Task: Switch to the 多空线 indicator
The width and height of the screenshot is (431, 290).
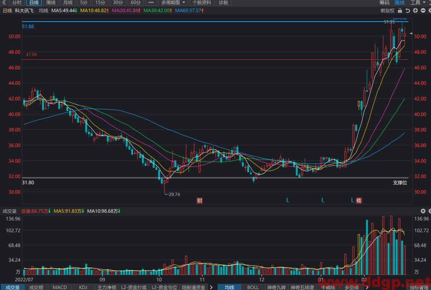Action: (351, 287)
